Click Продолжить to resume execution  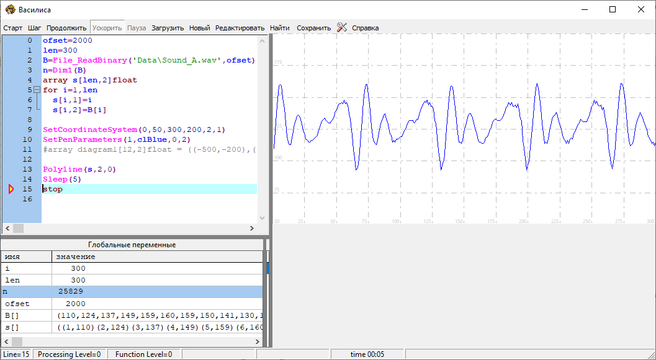[66, 28]
